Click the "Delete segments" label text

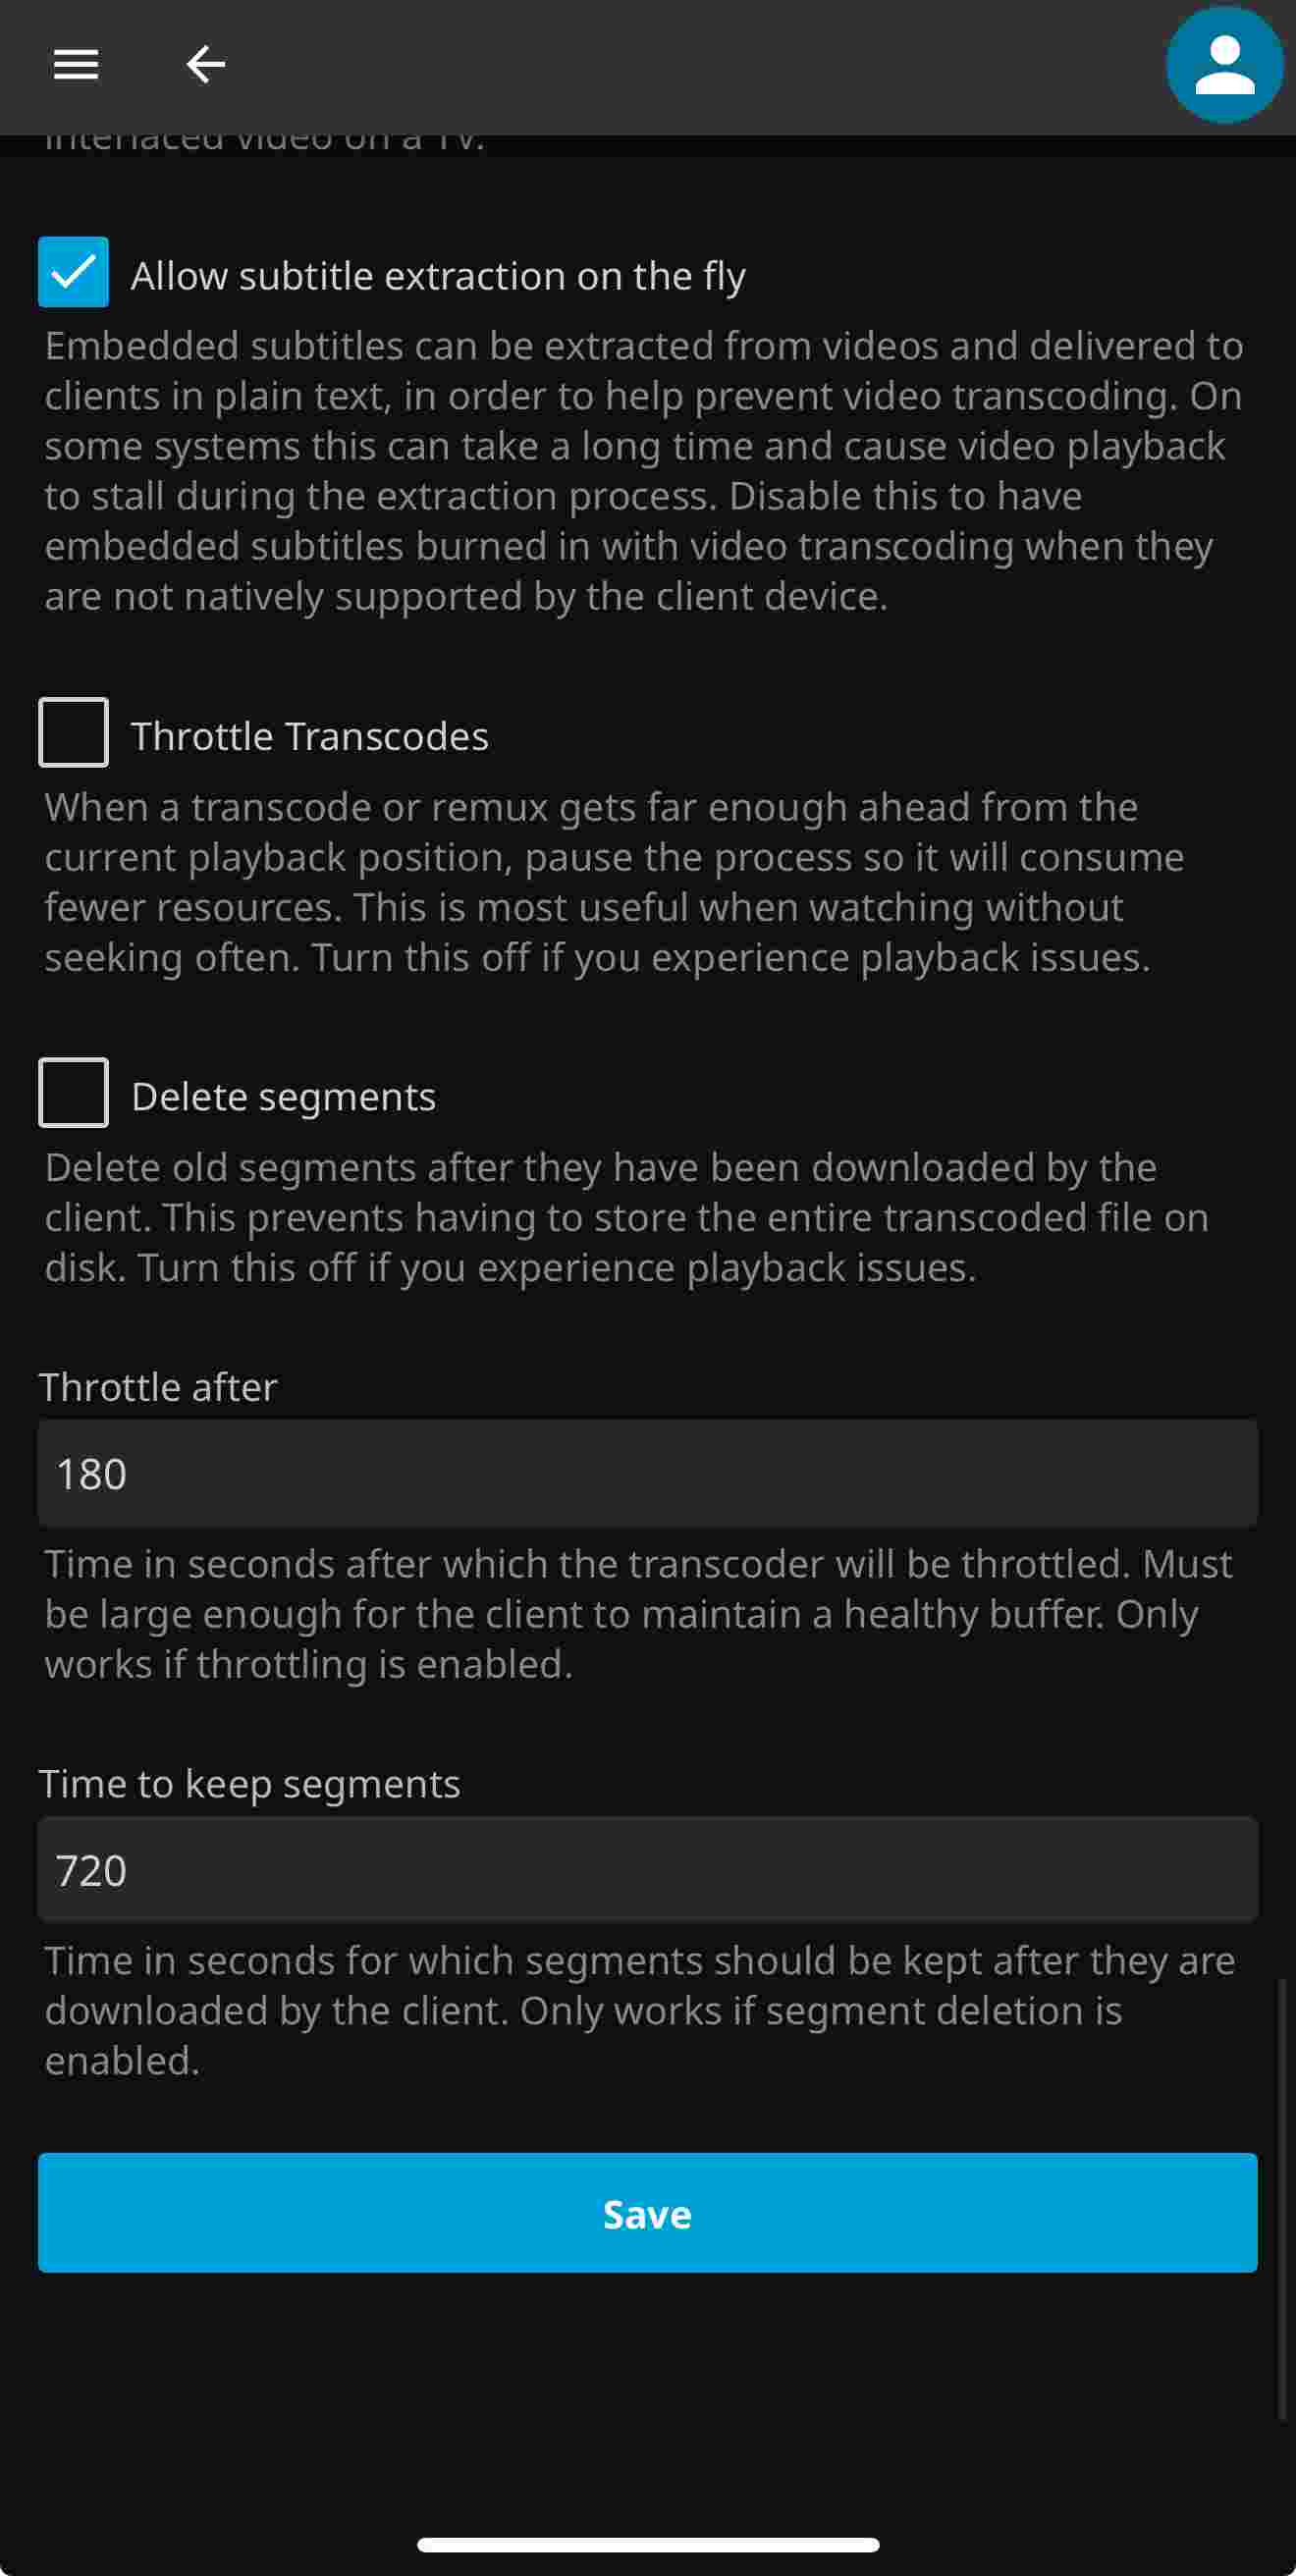point(284,1097)
